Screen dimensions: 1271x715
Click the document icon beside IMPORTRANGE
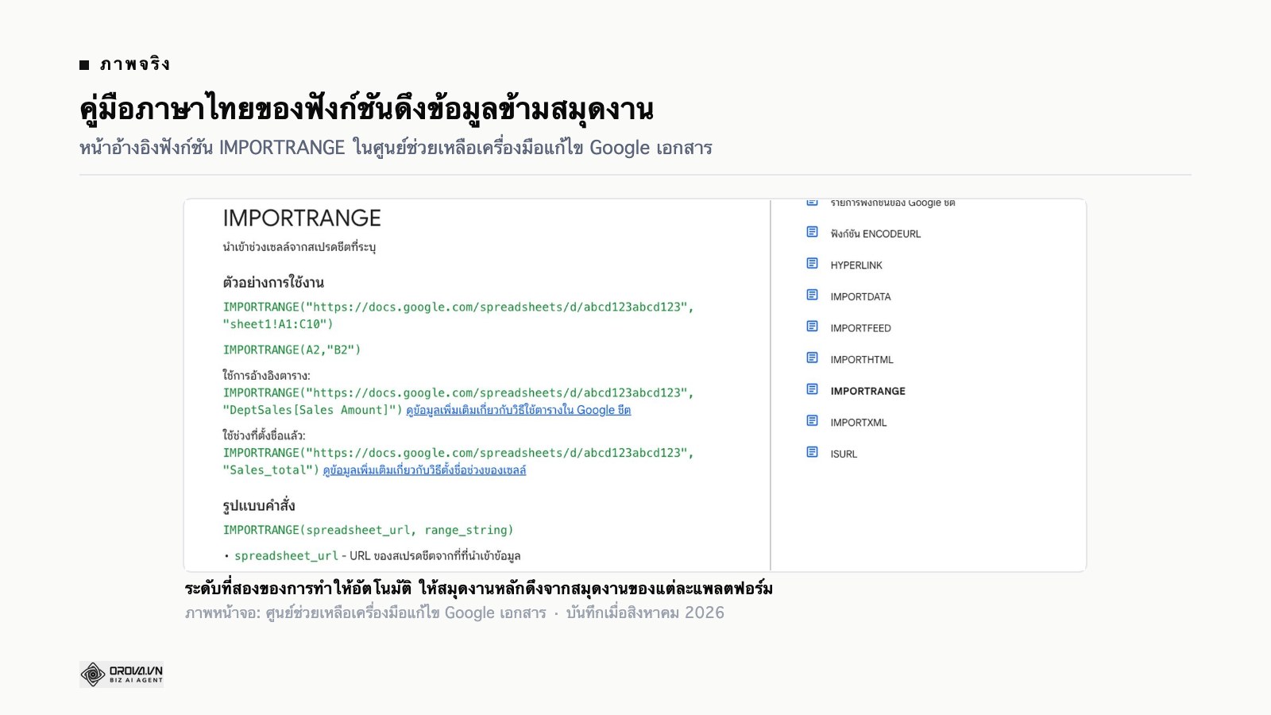pyautogui.click(x=812, y=389)
